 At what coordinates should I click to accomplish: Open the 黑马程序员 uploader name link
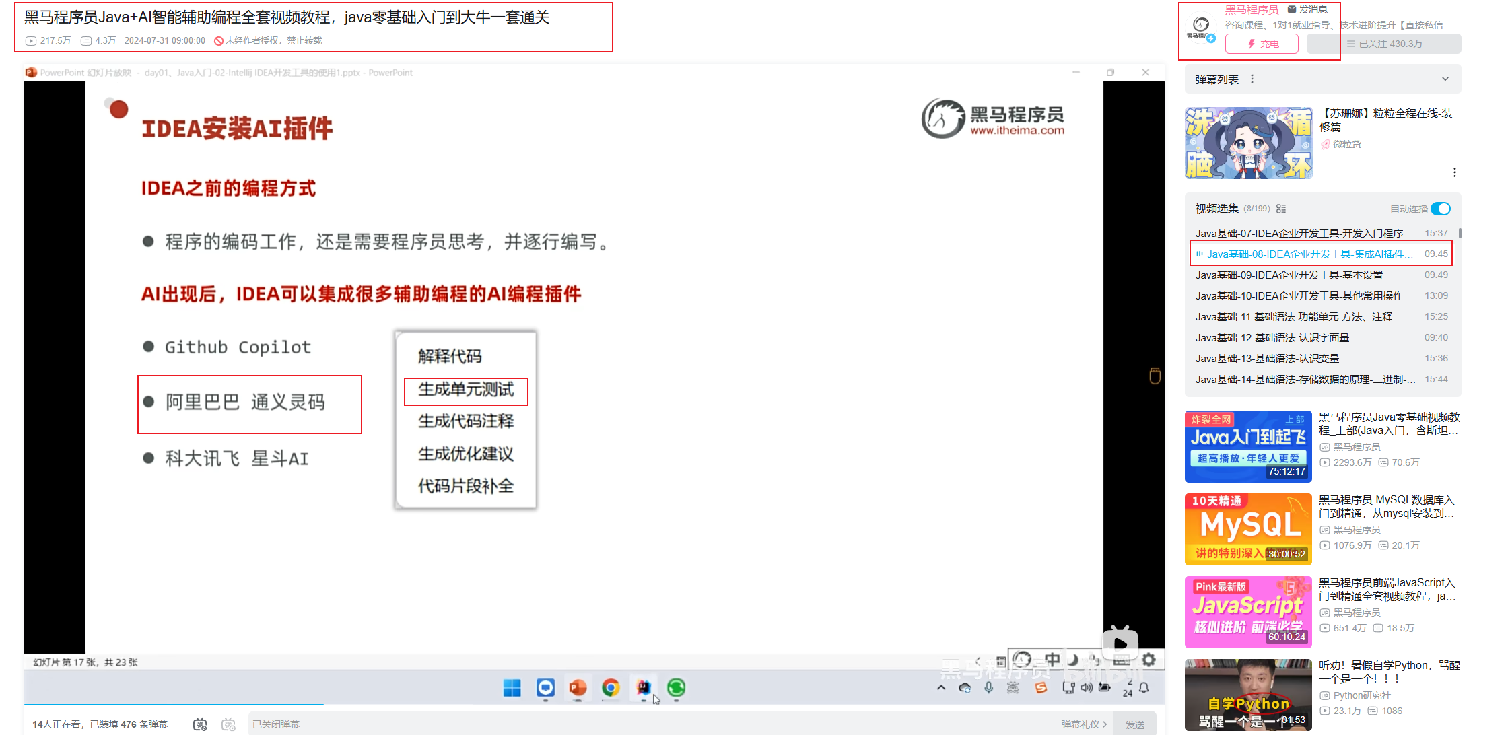tap(1252, 9)
